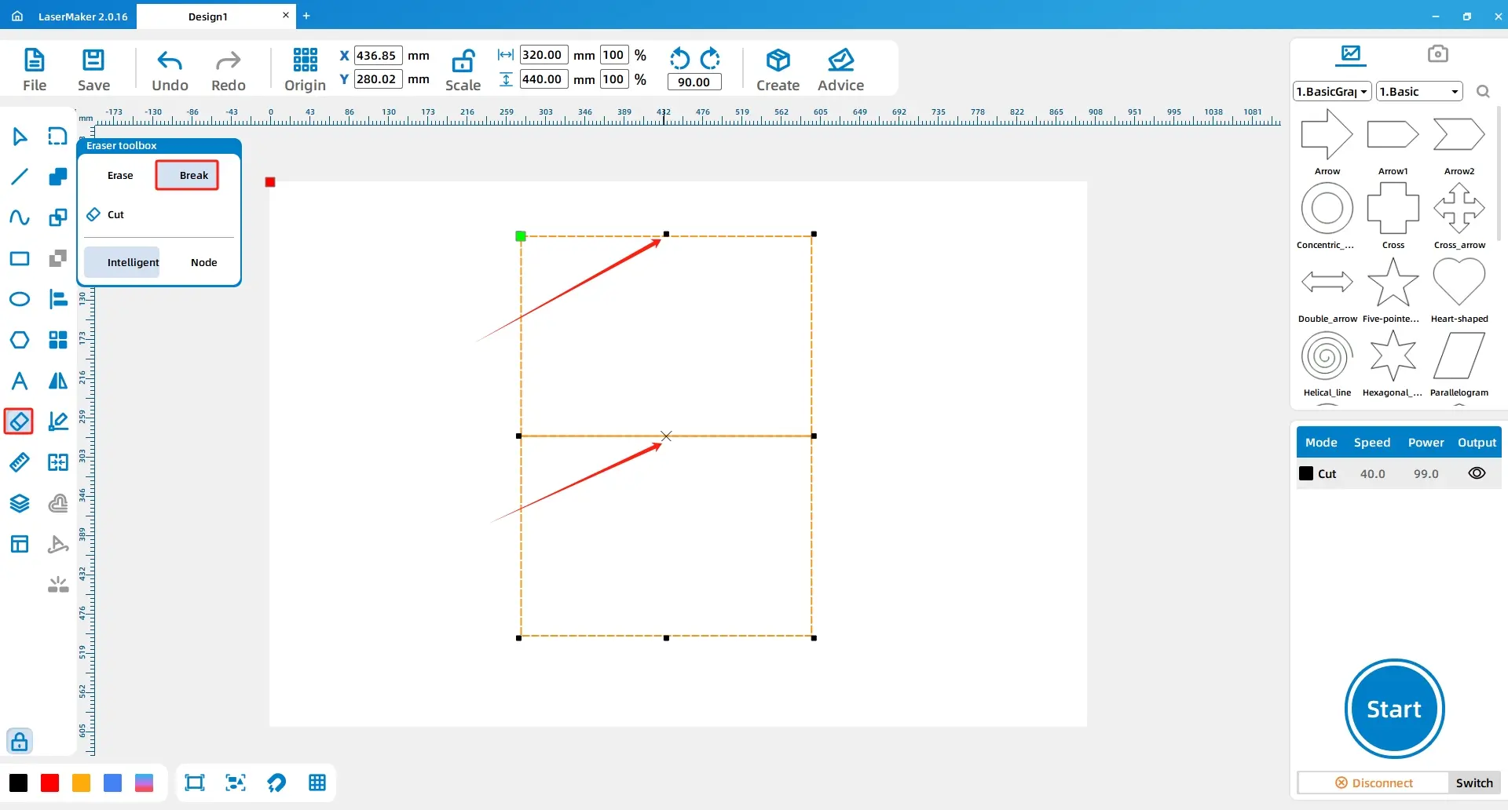Image resolution: width=1508 pixels, height=810 pixels.
Task: Close the Design1 tab
Action: click(285, 15)
